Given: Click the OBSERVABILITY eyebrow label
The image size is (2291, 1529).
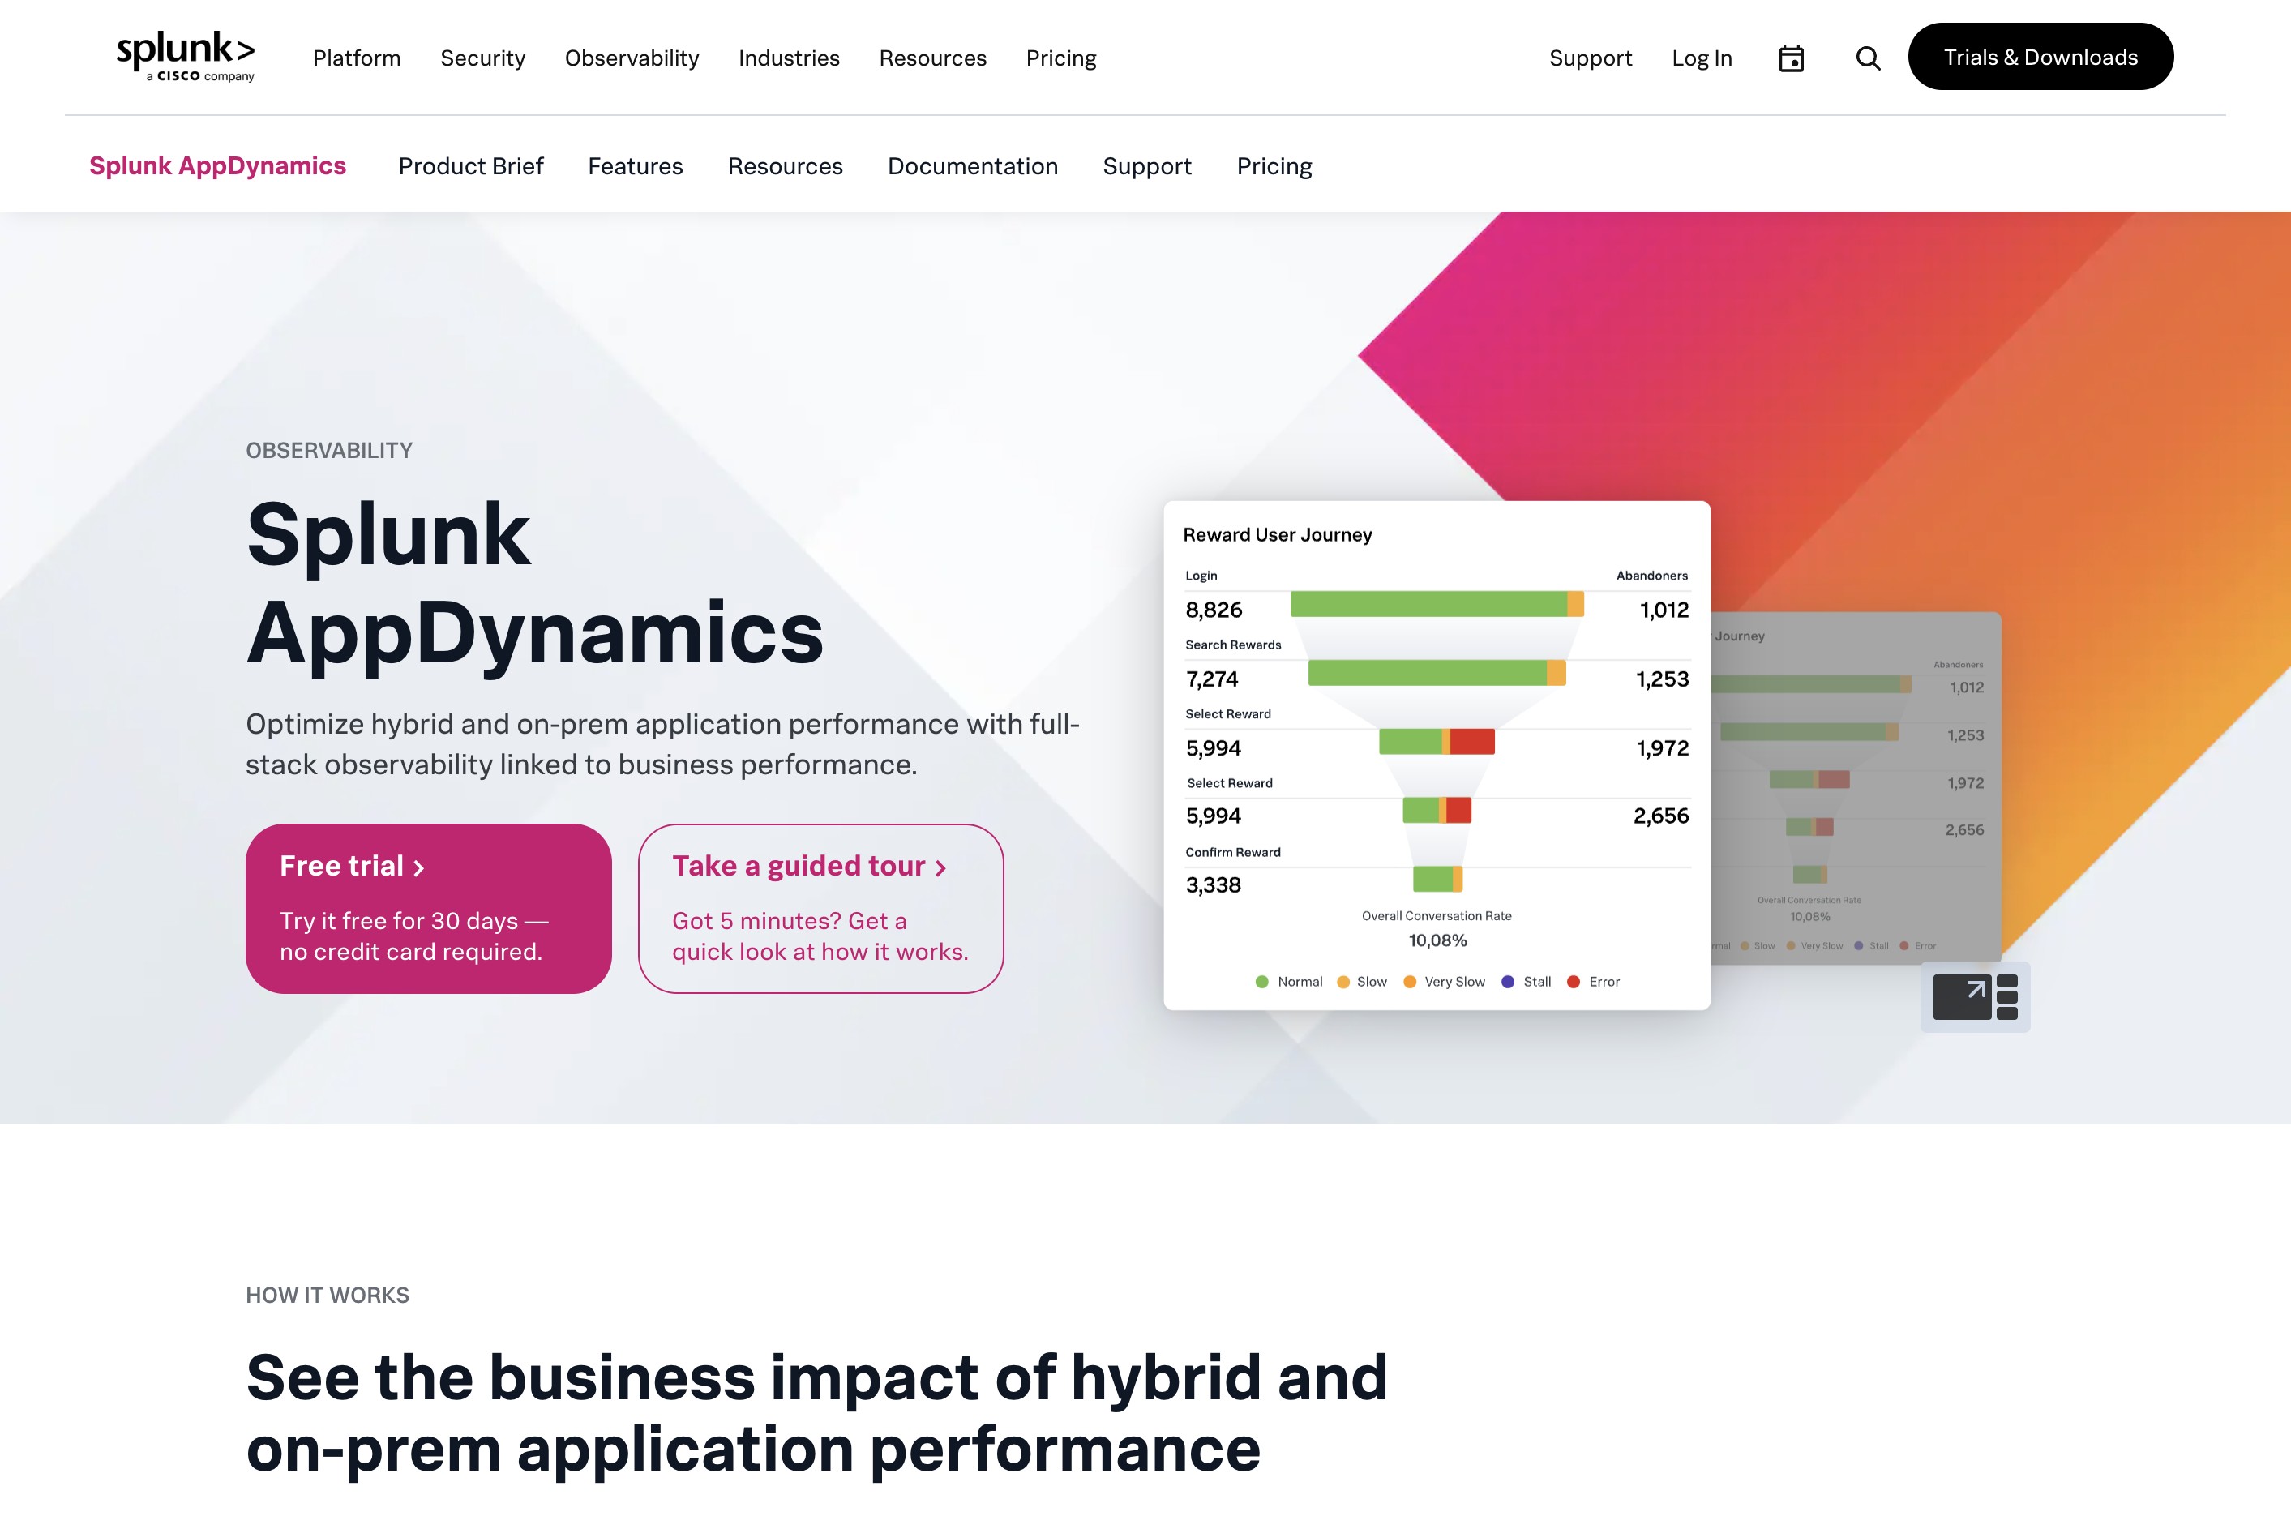Looking at the screenshot, I should 329,451.
